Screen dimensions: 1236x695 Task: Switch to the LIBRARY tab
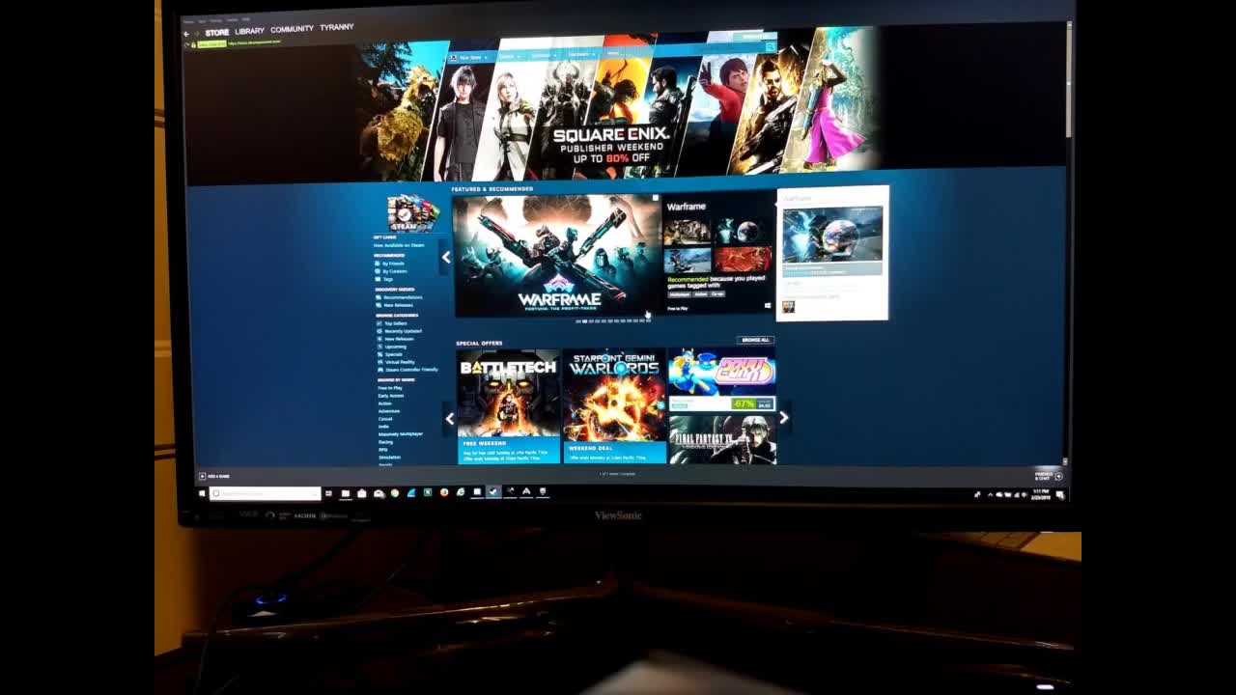249,31
